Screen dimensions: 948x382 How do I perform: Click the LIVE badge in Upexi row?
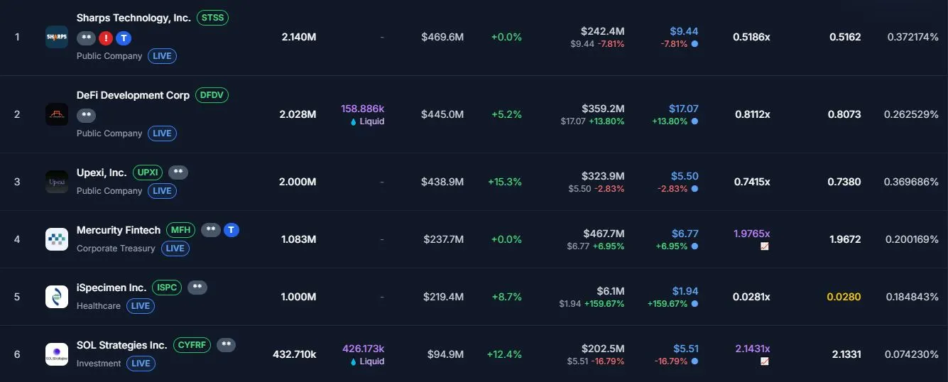pyautogui.click(x=162, y=191)
